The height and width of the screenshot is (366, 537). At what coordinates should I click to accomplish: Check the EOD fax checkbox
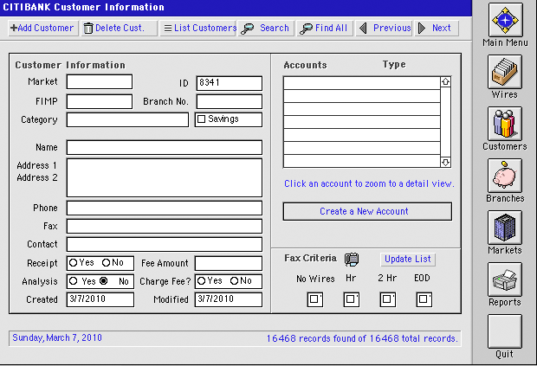pyautogui.click(x=424, y=299)
